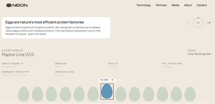The image size is (215, 104).
Task: Click the next slide right arrow
Action: [x=209, y=23]
